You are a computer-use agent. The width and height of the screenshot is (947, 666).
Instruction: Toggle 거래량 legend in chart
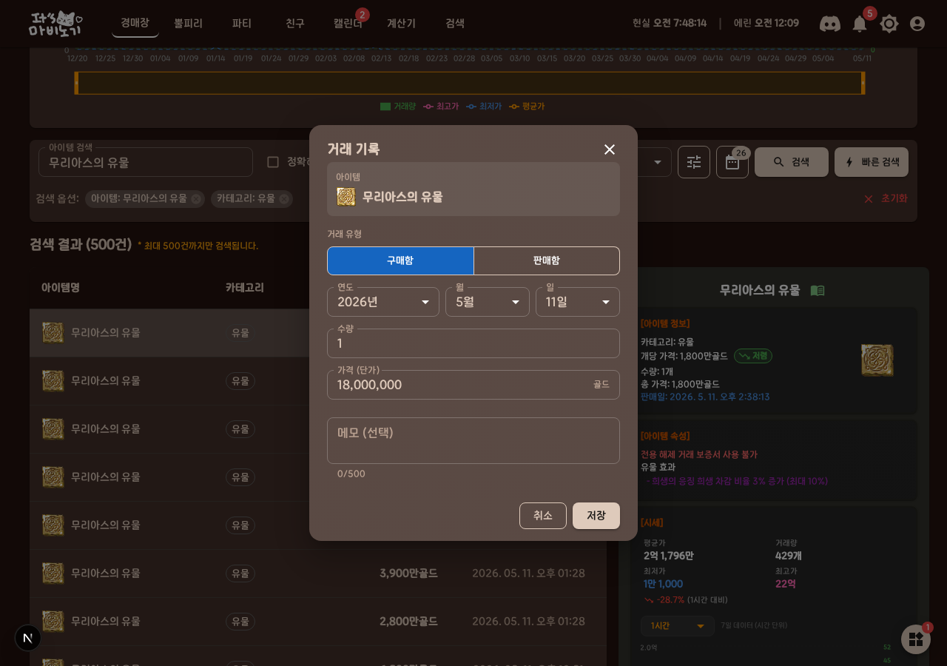point(398,107)
